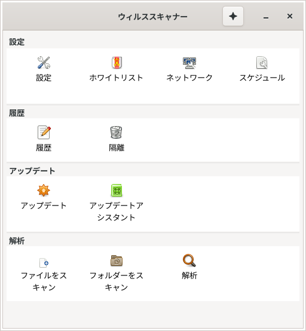
Task: Open the 解析 magnifying glass icon
Action: point(189,260)
